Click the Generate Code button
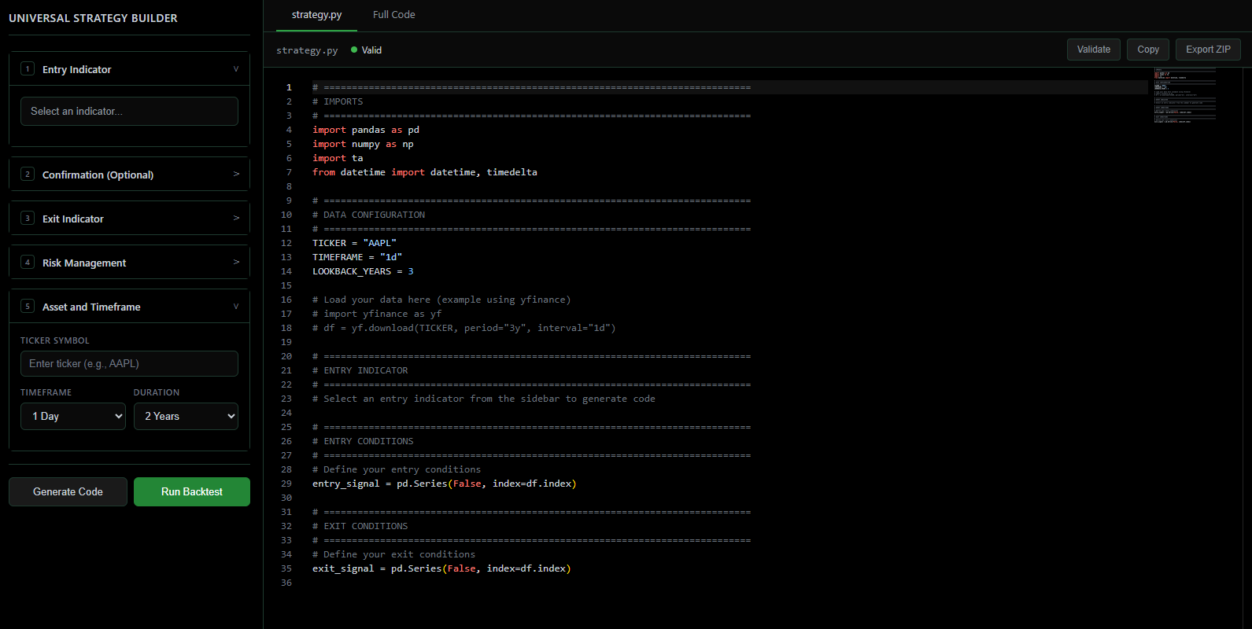This screenshot has height=629, width=1252. 68,491
